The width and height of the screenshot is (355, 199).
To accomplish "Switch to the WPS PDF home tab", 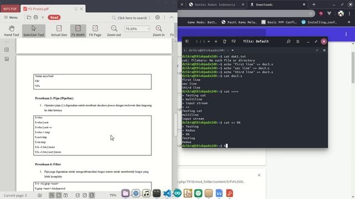I will pos(10,9).
